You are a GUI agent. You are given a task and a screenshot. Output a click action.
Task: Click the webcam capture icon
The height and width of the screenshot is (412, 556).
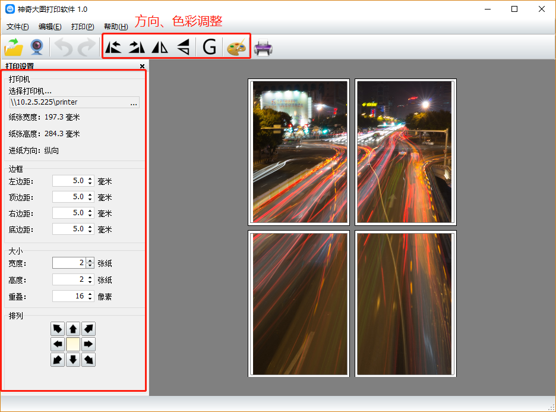(37, 46)
